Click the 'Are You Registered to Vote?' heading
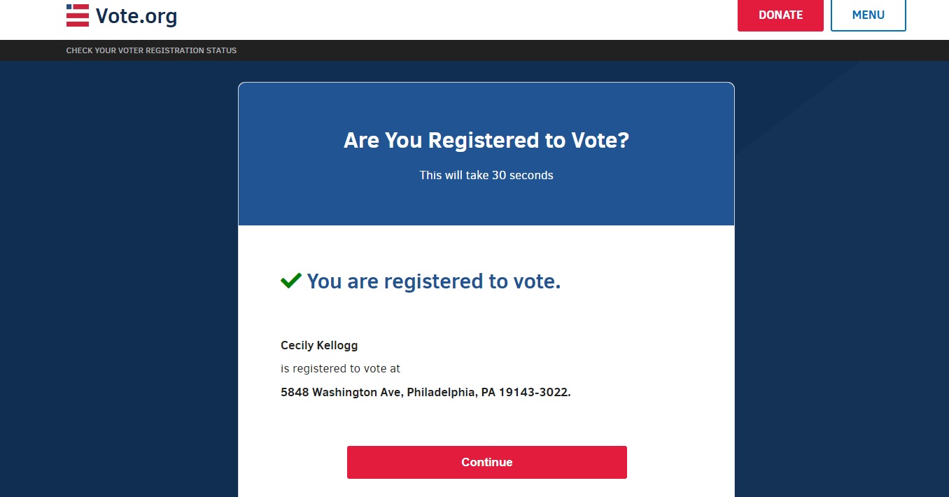949x497 pixels. [x=486, y=141]
